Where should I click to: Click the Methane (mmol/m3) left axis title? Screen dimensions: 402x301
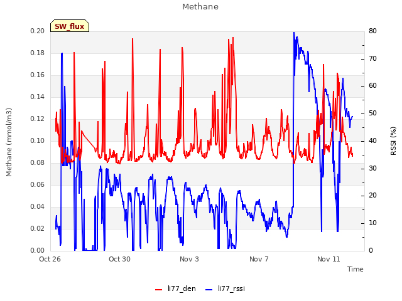click(9, 142)
